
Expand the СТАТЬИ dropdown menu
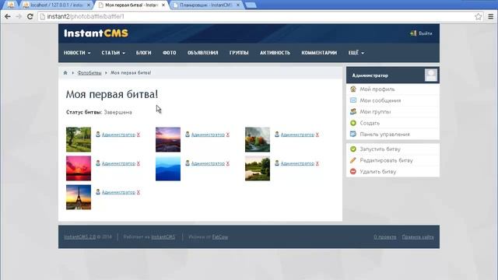pos(114,53)
